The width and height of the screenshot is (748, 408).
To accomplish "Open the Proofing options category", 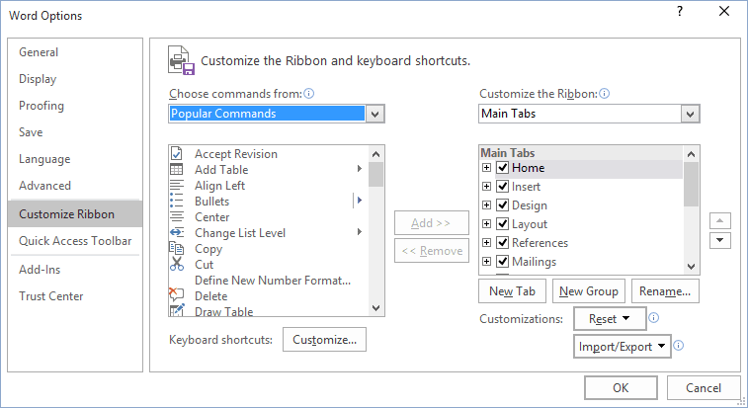I will (x=75, y=106).
